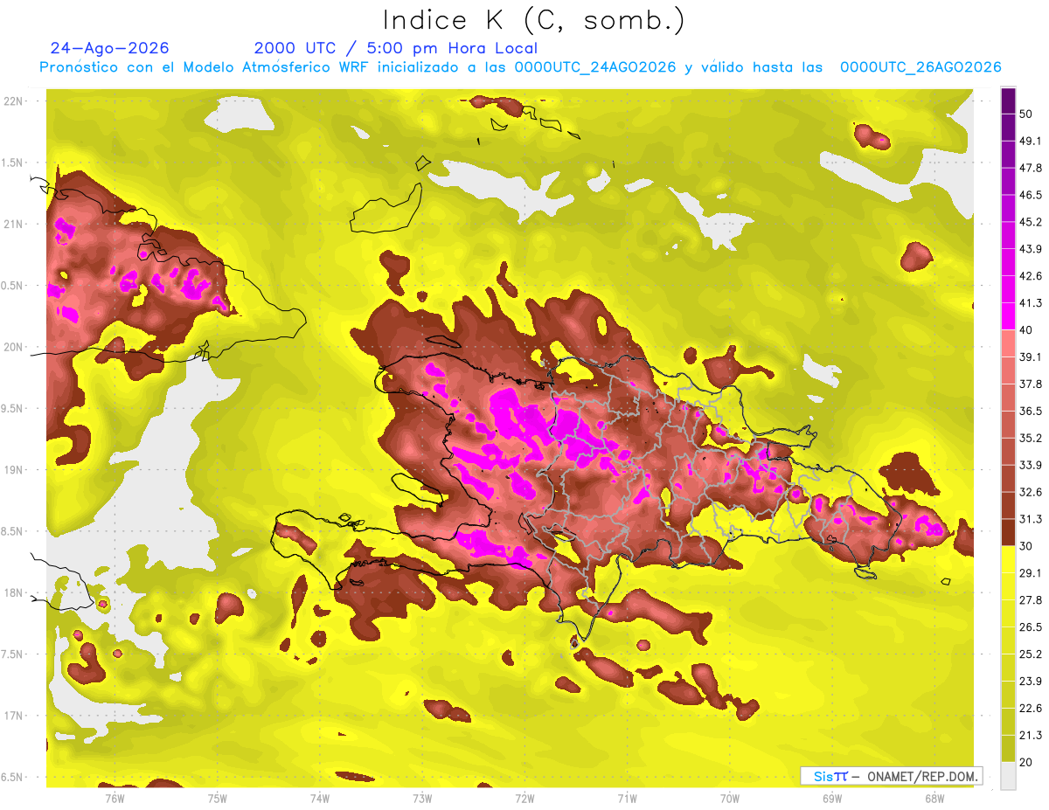Open the ONAMET/REP.DOM. credit box
This screenshot has height=810, width=1049.
pos(892,776)
